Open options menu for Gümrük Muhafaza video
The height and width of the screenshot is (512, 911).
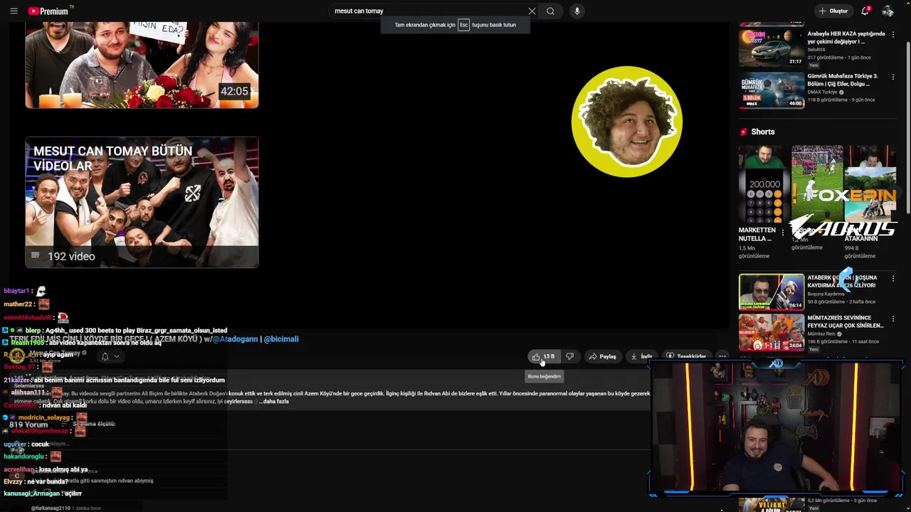(893, 77)
